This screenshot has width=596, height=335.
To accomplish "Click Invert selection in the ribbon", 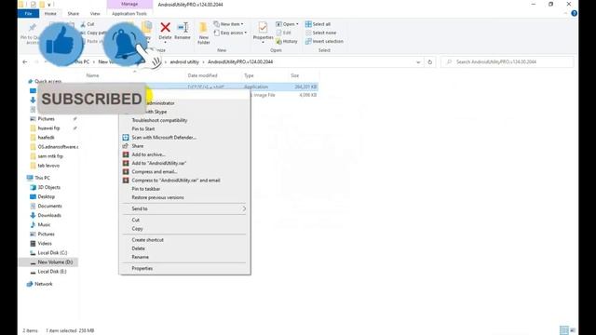I will [324, 41].
